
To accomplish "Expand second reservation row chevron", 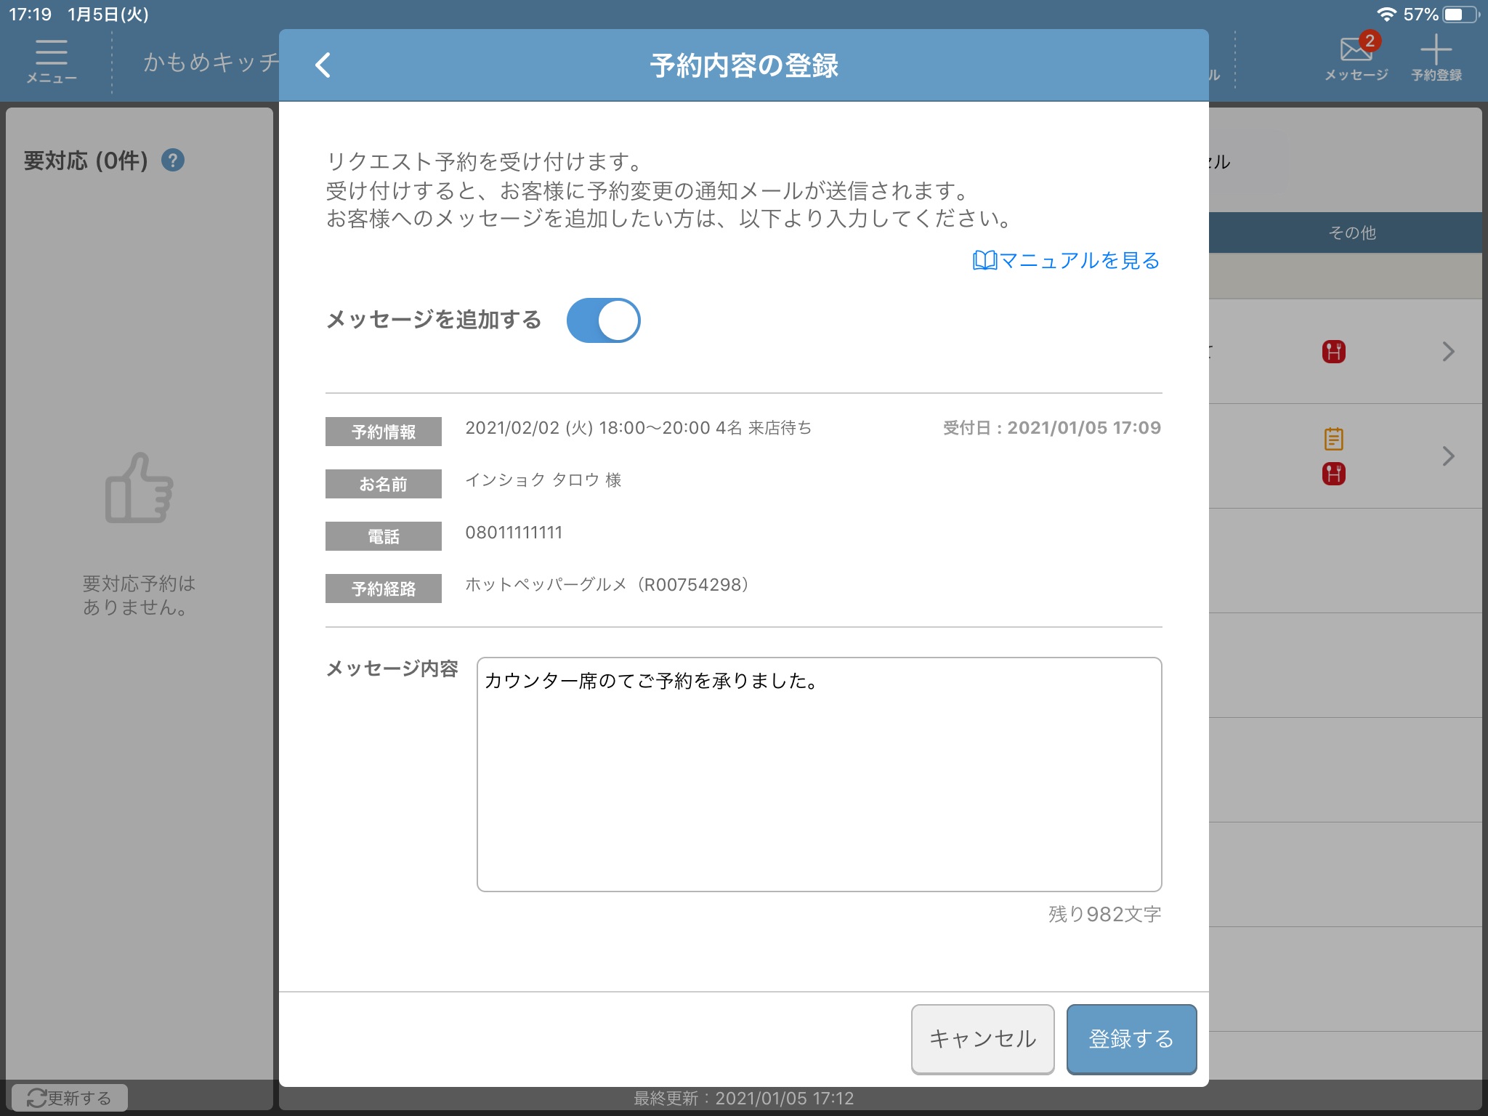I will 1448,456.
